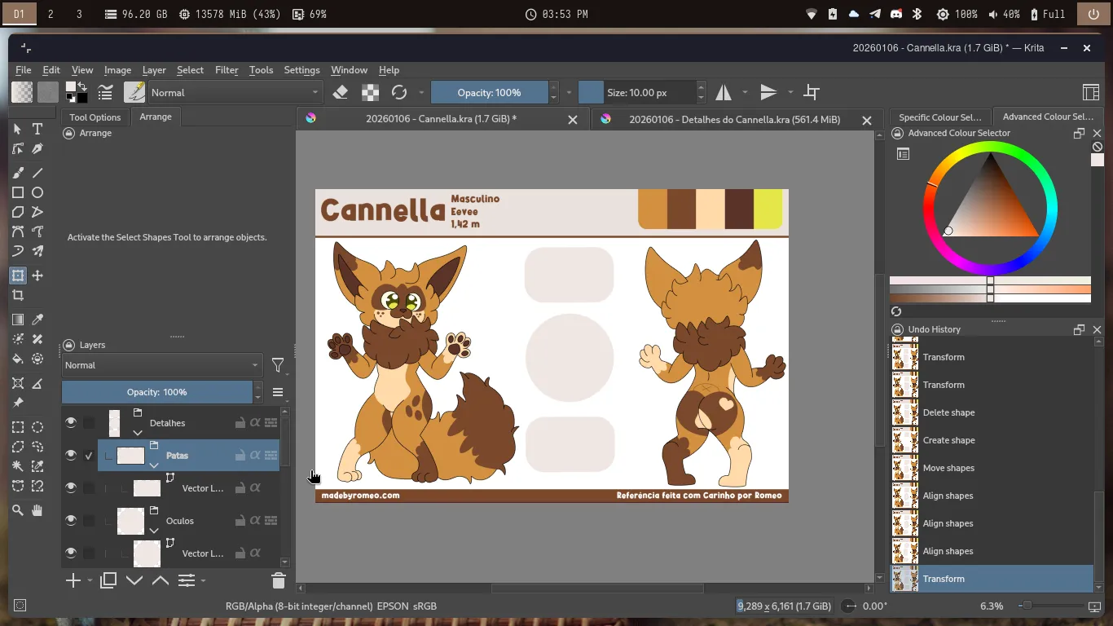Toggle visibility of the Oculos layer
The height and width of the screenshot is (626, 1113).
71,520
